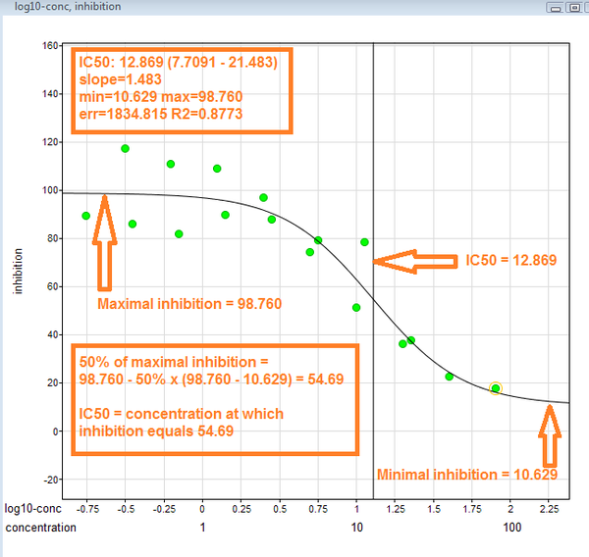Click the 50% of maximal inhibition explanation box
Screen dimensions: 589x557
coord(215,400)
